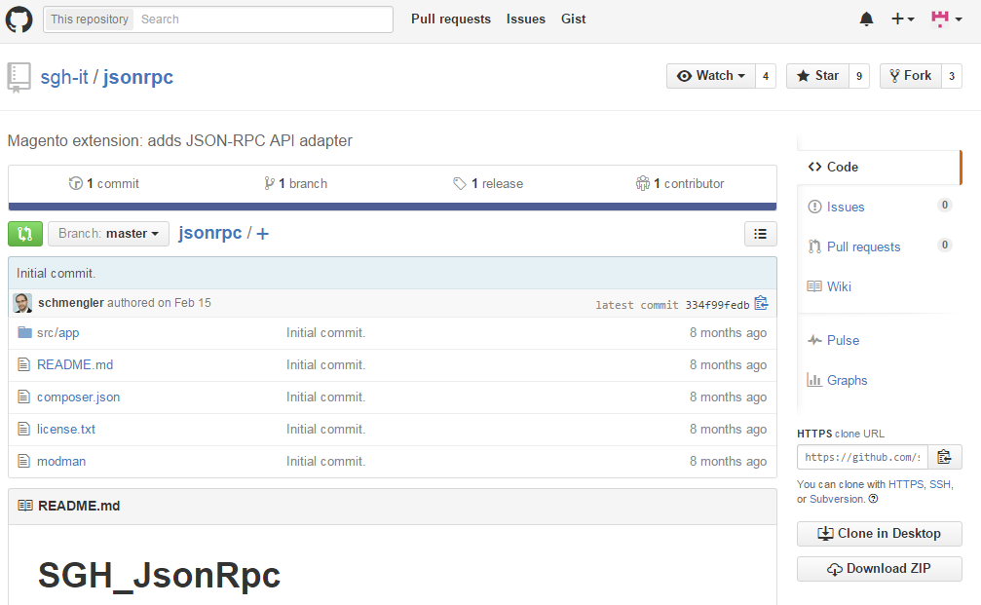The image size is (981, 605).
Task: Switch to the Pulse sidebar tab
Action: point(843,340)
